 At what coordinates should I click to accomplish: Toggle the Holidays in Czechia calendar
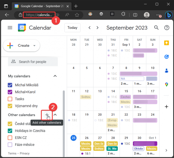(x=10, y=131)
